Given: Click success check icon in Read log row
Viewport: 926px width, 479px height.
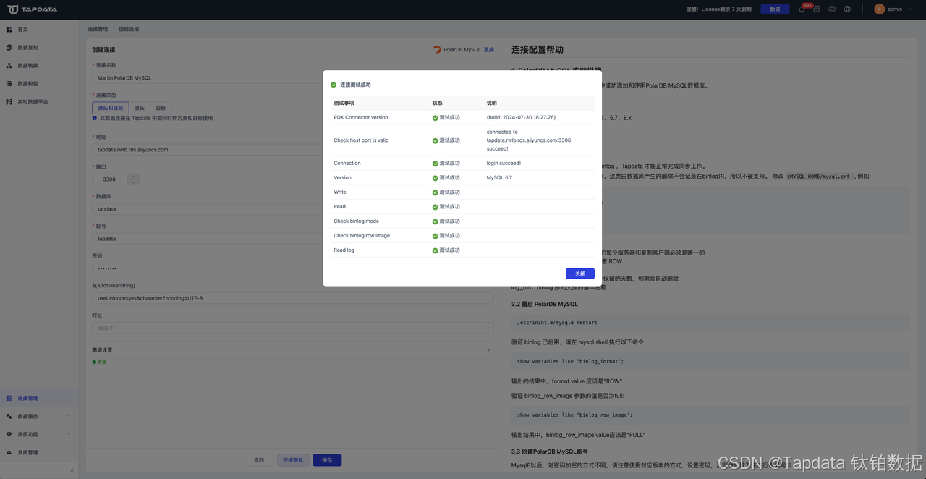Looking at the screenshot, I should 435,250.
